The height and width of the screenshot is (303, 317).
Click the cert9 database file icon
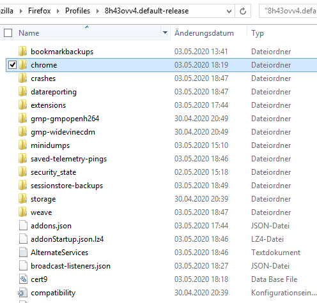pyautogui.click(x=23, y=279)
